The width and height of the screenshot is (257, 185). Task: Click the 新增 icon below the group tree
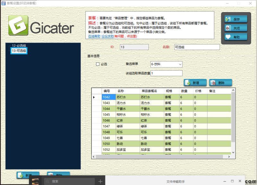tap(21, 175)
